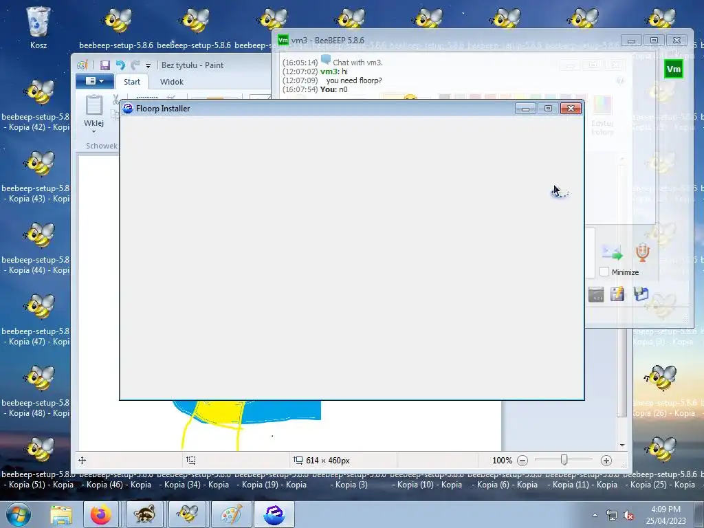The height and width of the screenshot is (528, 704).
Task: Click the 'Kopia (34) - Kopia' desktop label
Action: pos(193,485)
